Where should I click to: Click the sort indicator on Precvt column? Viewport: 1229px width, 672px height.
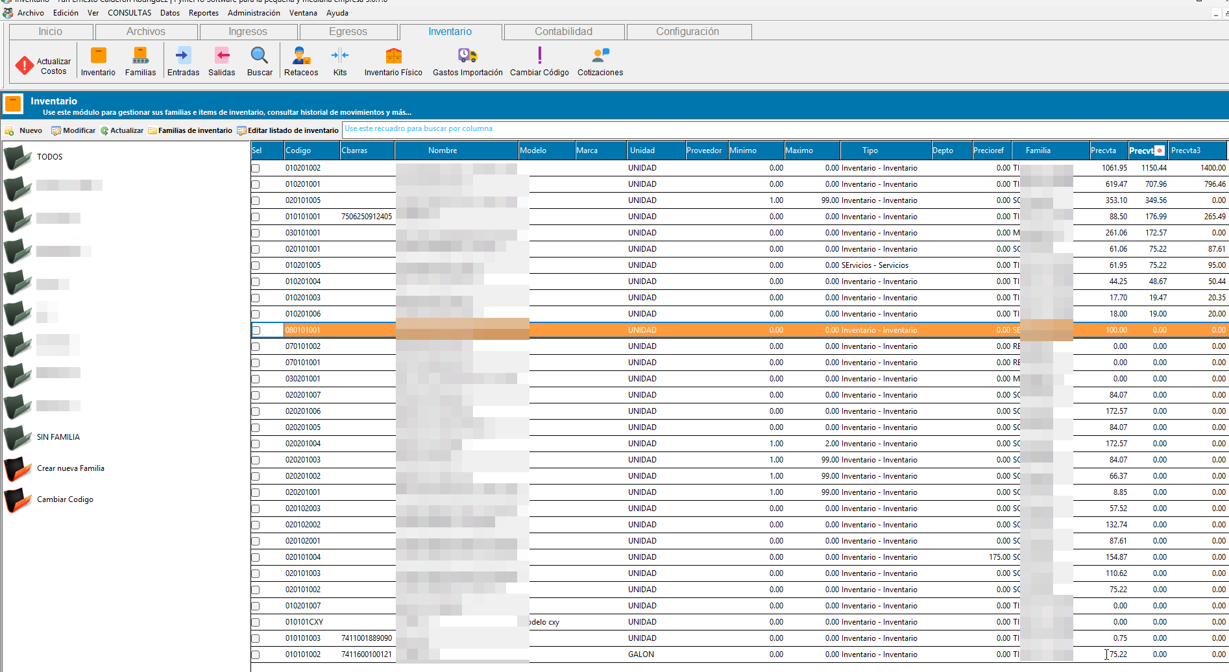coord(1160,150)
